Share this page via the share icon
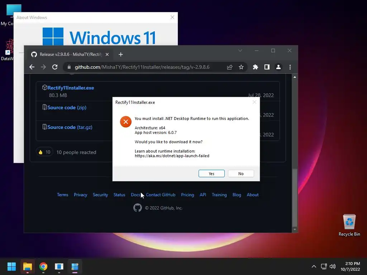This screenshot has height=275, width=367. click(x=230, y=67)
